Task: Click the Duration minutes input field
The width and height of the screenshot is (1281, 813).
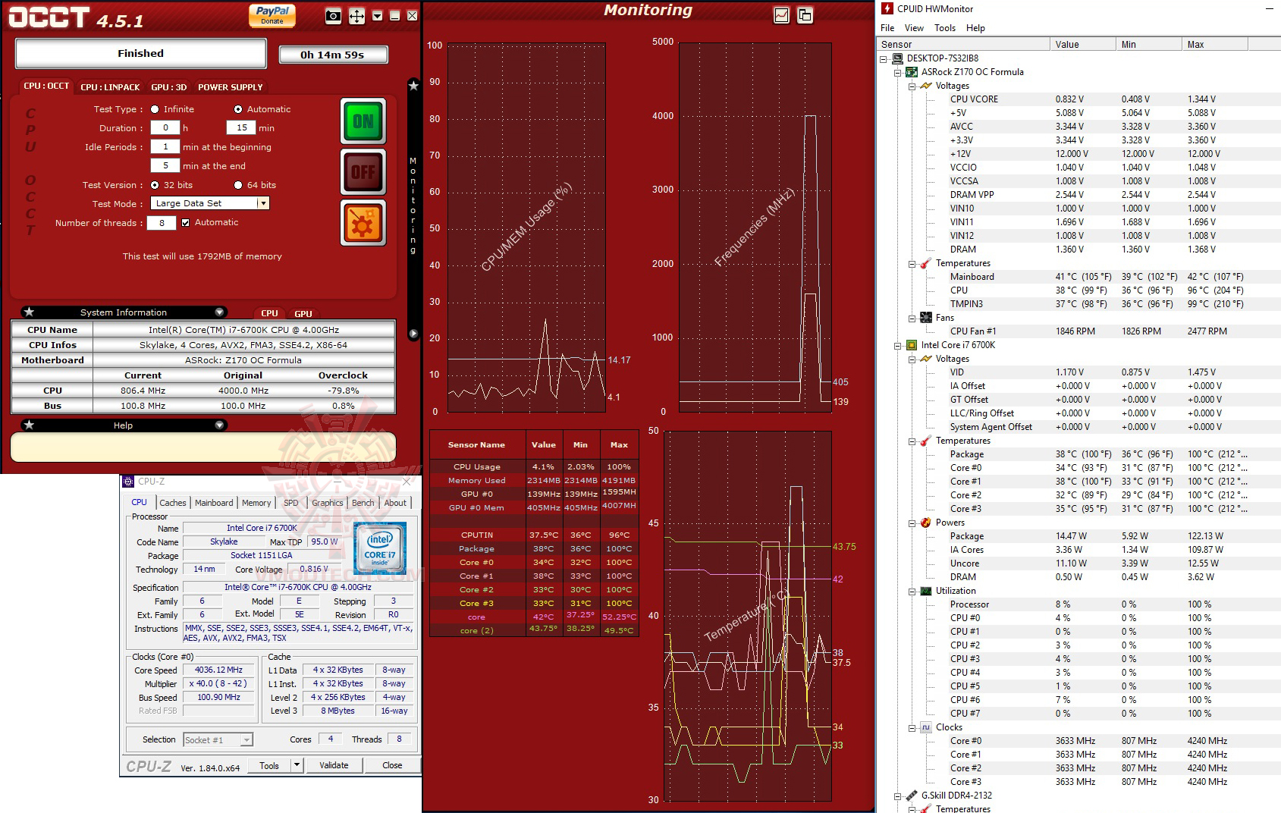Action: pyautogui.click(x=242, y=128)
